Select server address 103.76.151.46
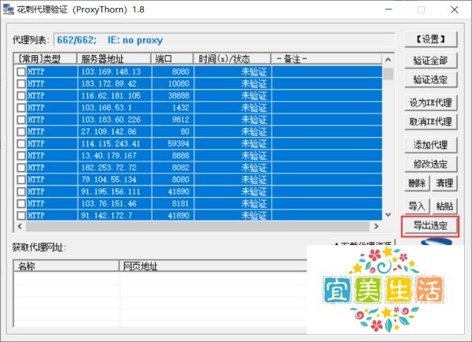472x342 pixels. [109, 203]
